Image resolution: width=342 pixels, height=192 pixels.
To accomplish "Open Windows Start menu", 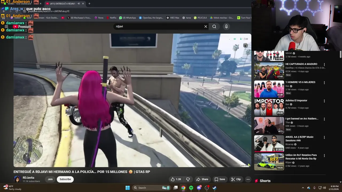I will 127,188.
